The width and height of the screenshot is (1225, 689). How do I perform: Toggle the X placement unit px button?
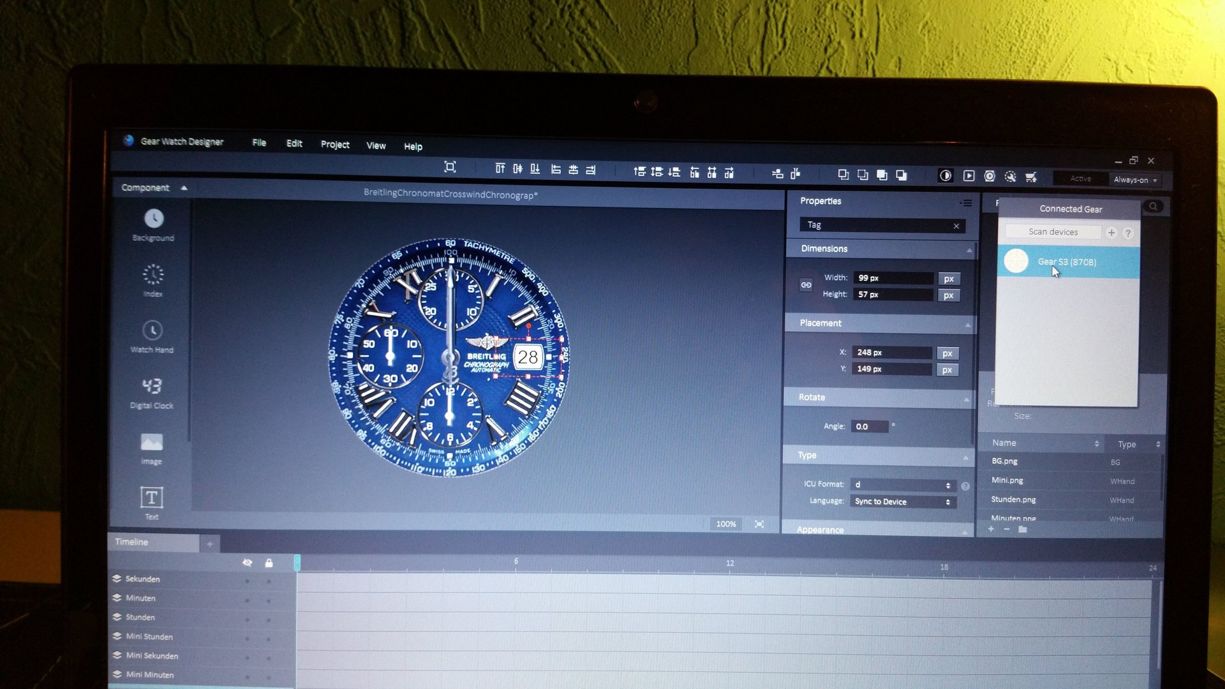tap(947, 353)
